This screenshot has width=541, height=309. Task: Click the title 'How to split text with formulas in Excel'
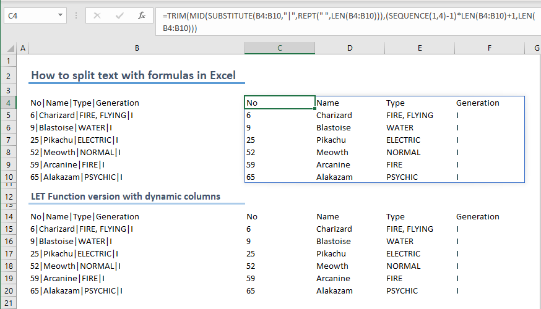[133, 75]
